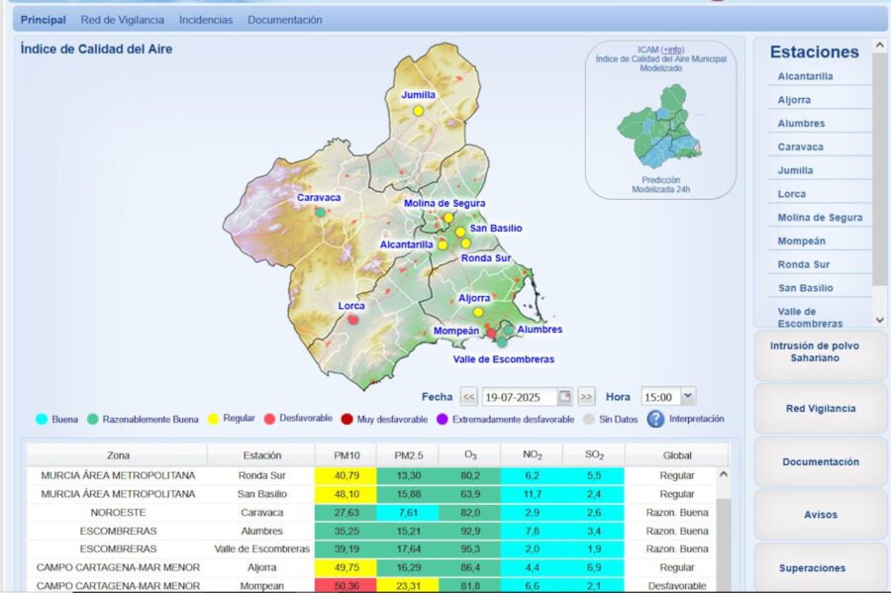Click the Fecha date input field

click(x=519, y=397)
